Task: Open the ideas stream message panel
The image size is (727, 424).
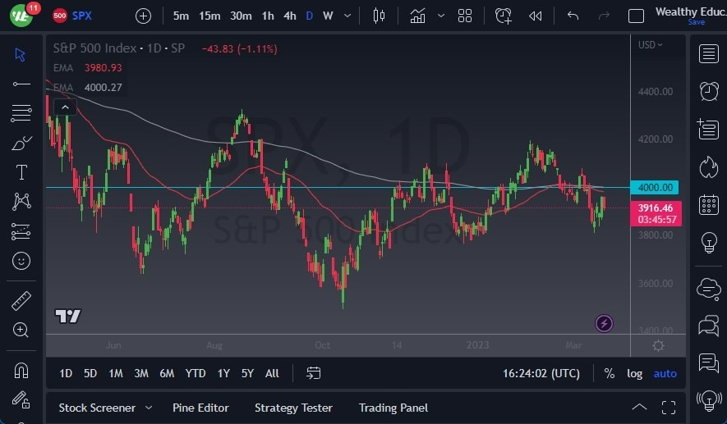Action: (708, 362)
